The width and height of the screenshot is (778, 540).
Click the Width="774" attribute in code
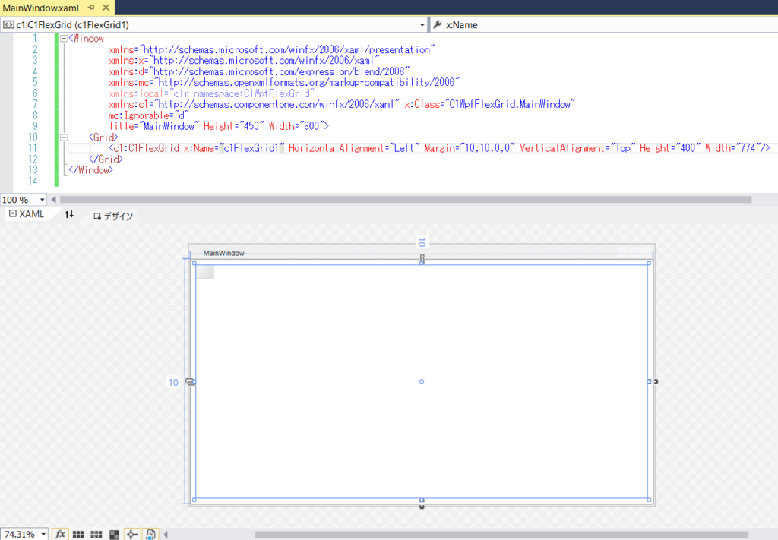(732, 148)
